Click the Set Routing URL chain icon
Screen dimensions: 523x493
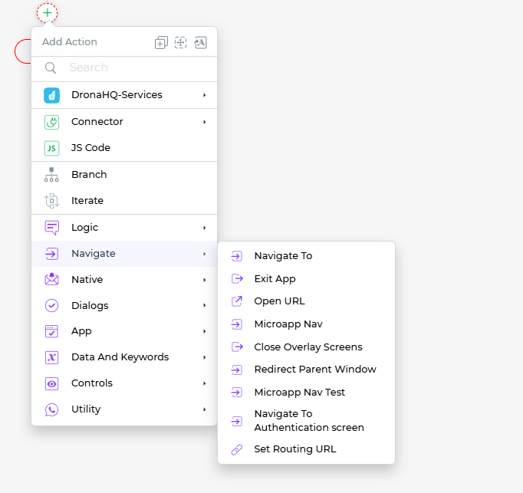[x=237, y=449]
